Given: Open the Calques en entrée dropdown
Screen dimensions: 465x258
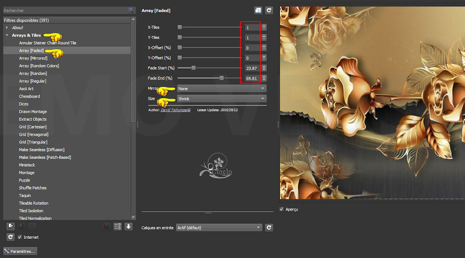Looking at the screenshot, I should pos(219,228).
